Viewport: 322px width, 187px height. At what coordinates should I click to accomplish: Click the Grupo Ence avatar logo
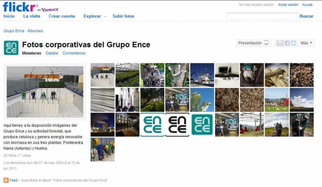(x=11, y=48)
